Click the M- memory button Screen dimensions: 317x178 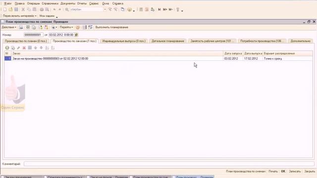170,9
